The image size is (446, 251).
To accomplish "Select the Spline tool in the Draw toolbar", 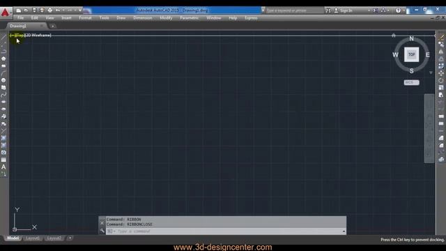I will (x=3, y=95).
